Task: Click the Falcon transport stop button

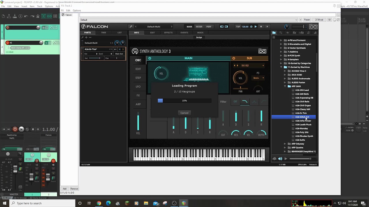Action: pos(261,27)
